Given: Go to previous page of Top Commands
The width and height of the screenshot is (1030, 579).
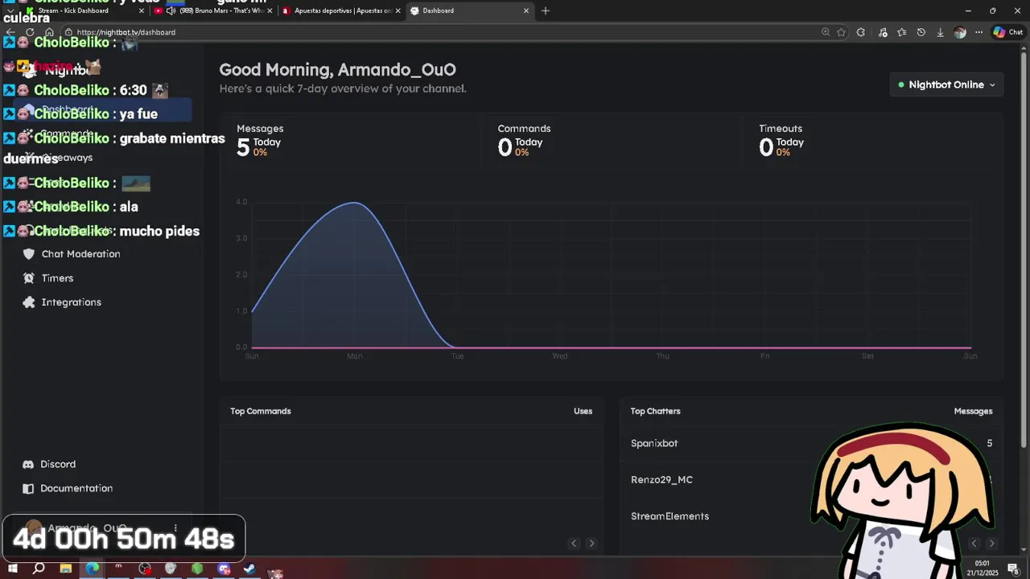Looking at the screenshot, I should click(x=574, y=544).
